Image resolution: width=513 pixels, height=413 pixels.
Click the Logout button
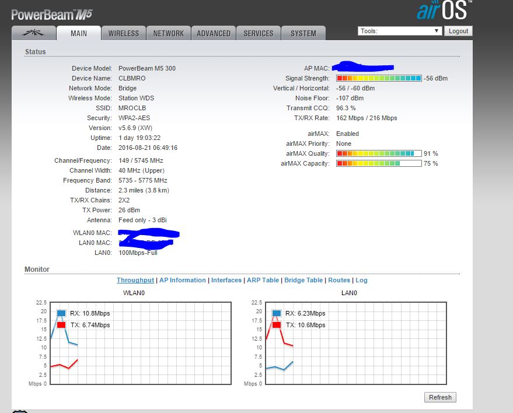coord(458,31)
